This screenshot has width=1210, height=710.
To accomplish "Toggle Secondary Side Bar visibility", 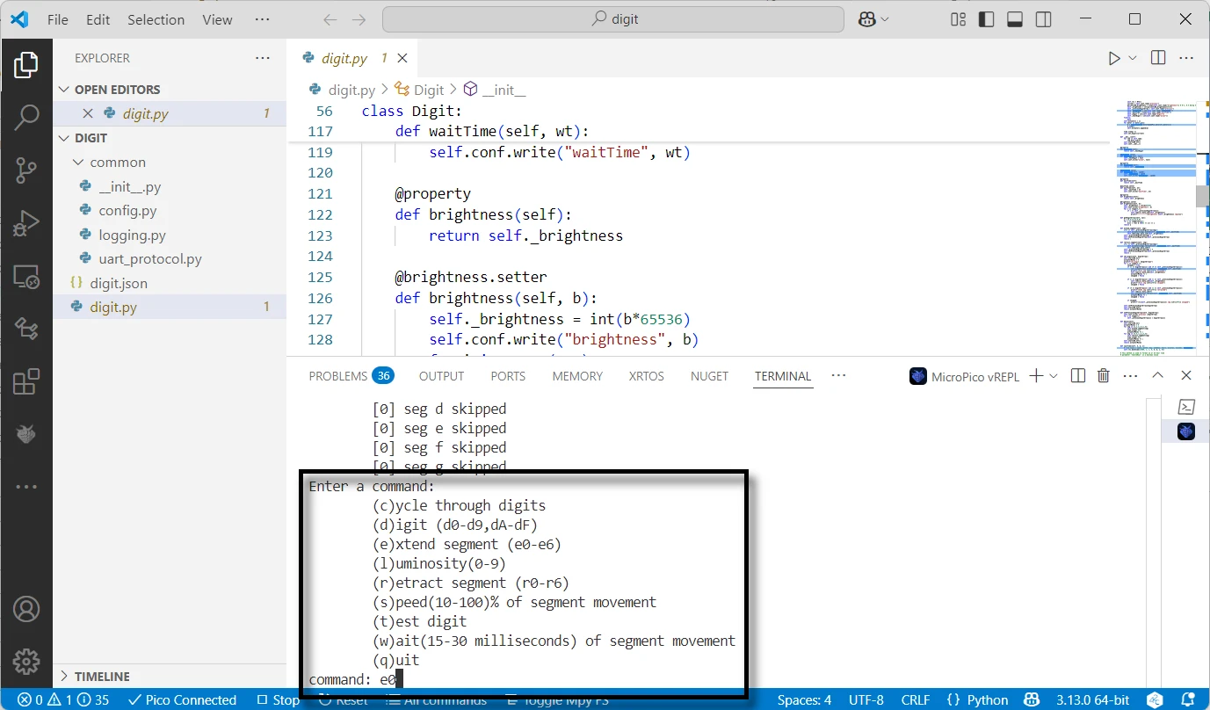I will (1043, 19).
